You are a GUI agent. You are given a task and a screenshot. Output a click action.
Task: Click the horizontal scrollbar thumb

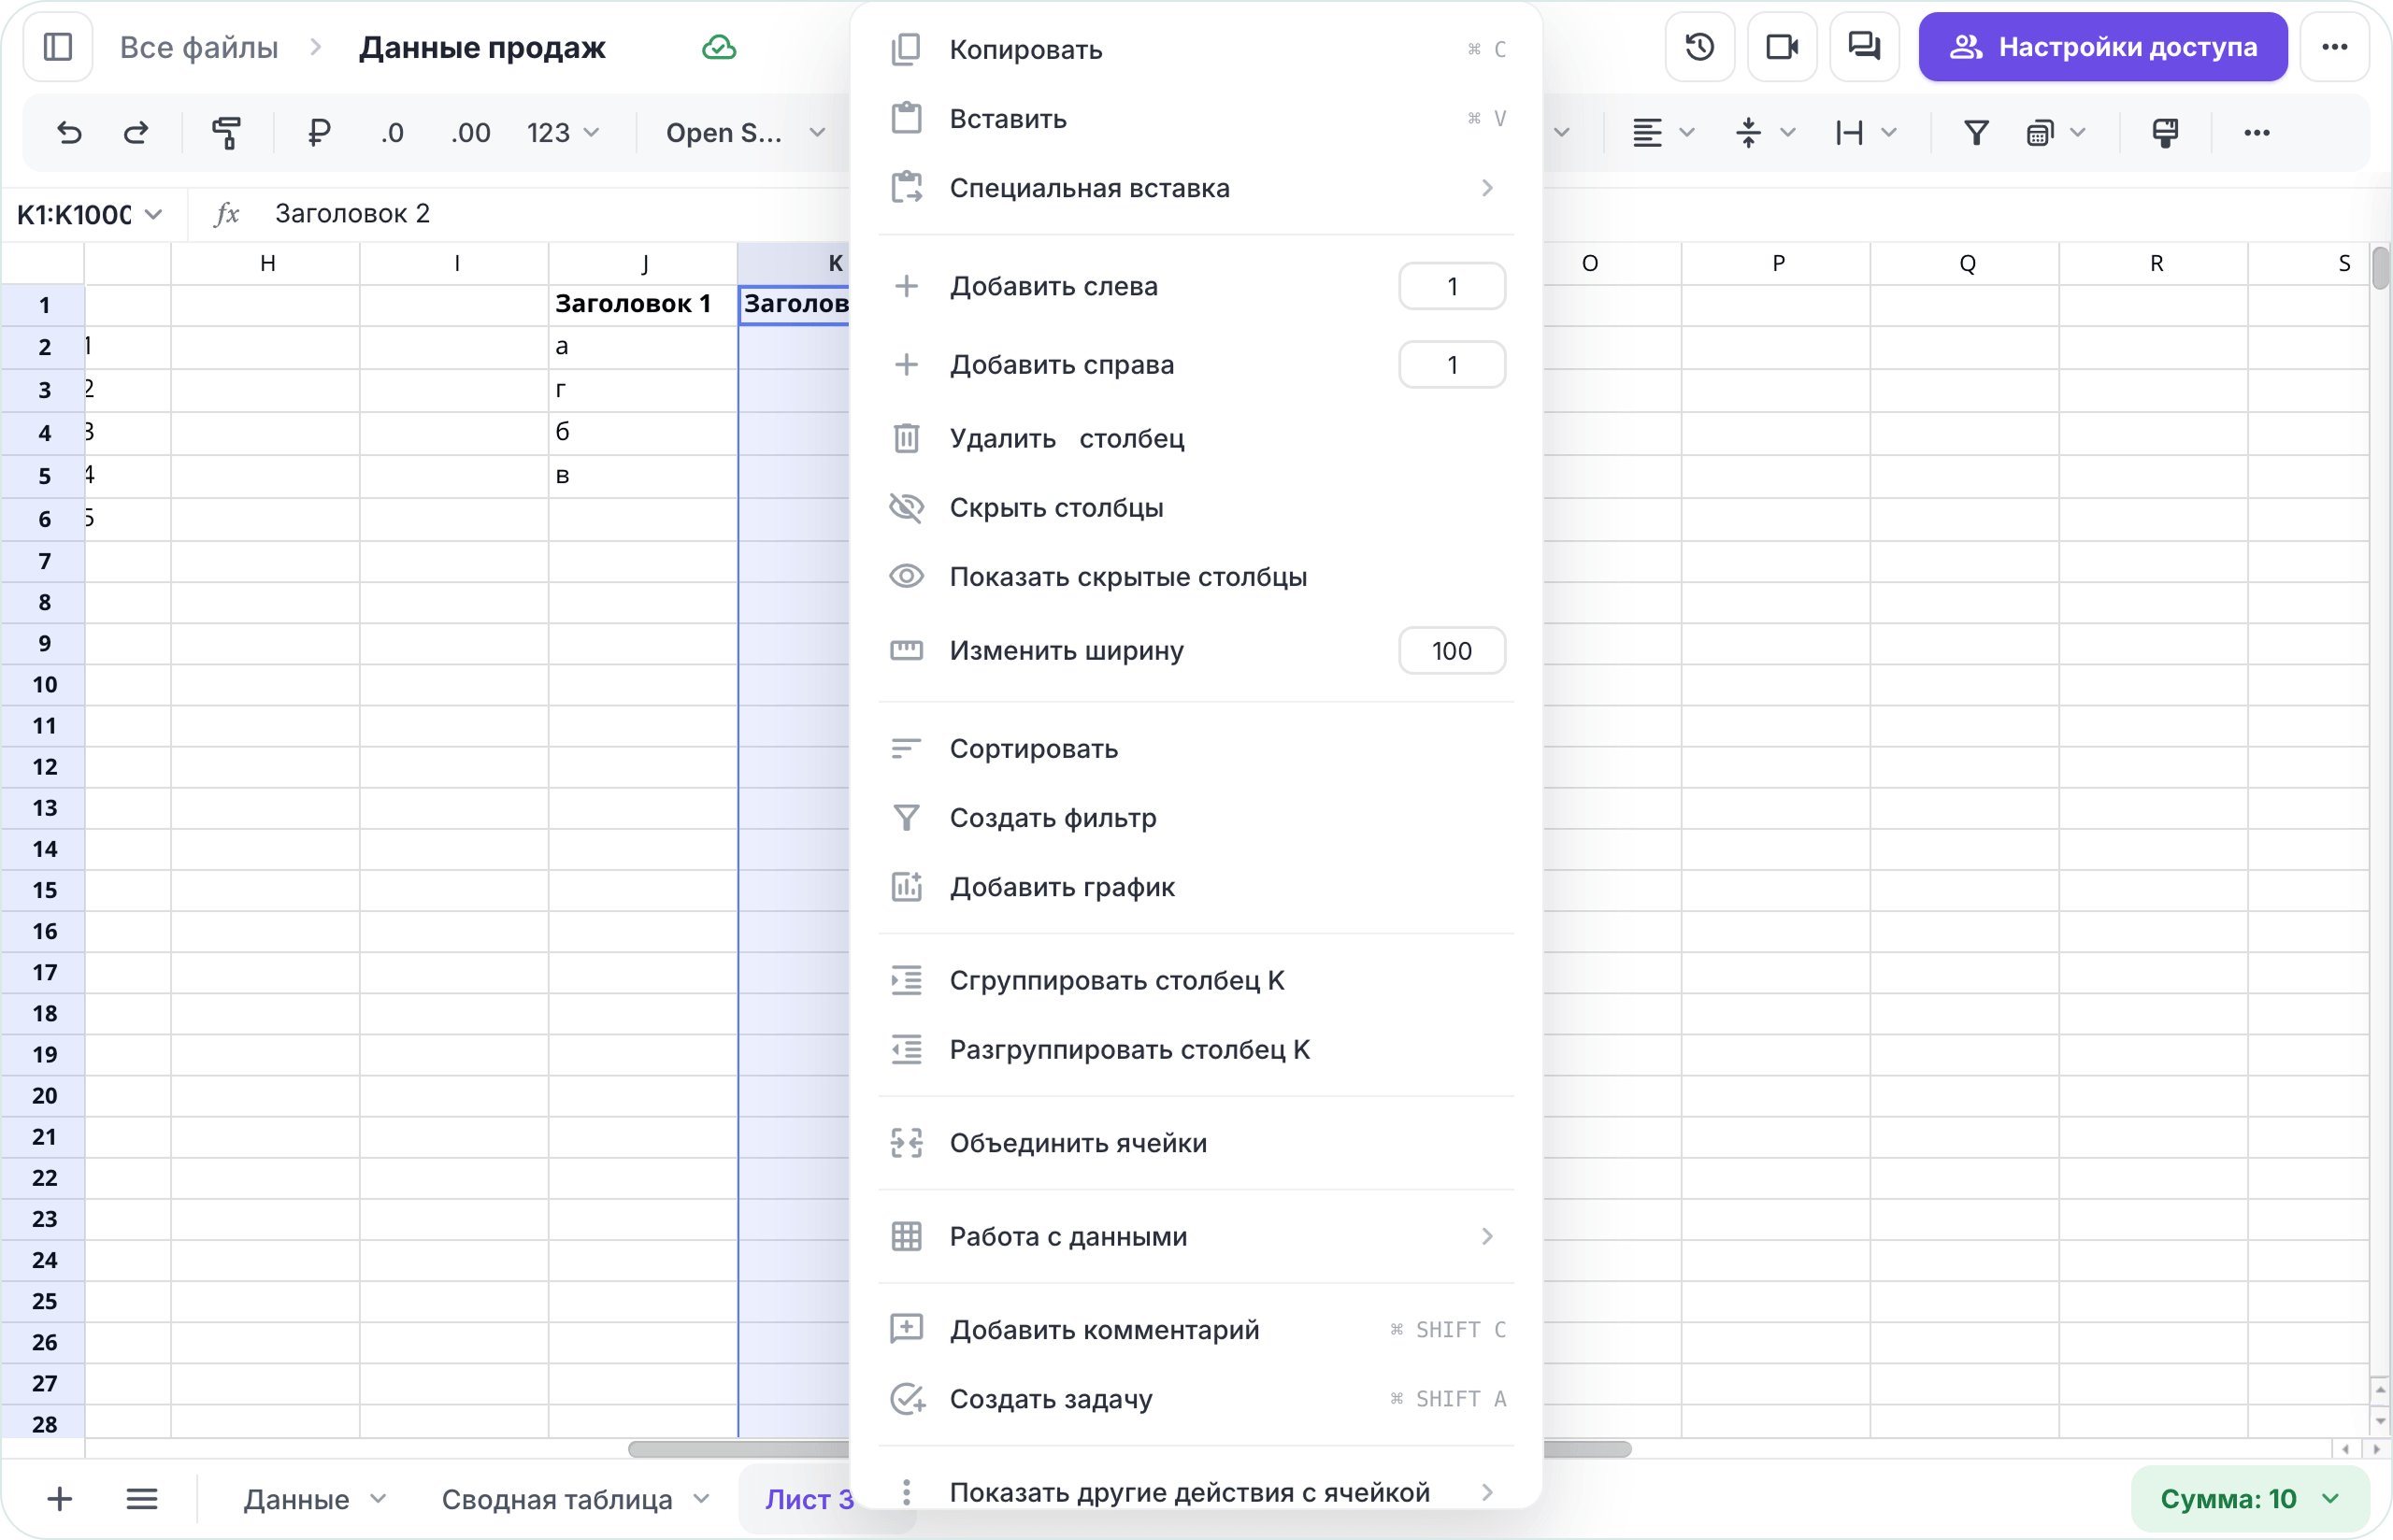pyautogui.click(x=1130, y=1449)
